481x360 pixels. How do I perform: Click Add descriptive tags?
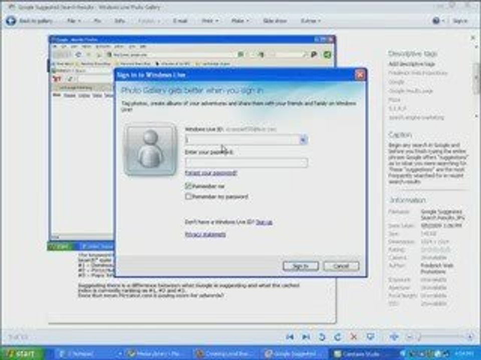(x=412, y=64)
